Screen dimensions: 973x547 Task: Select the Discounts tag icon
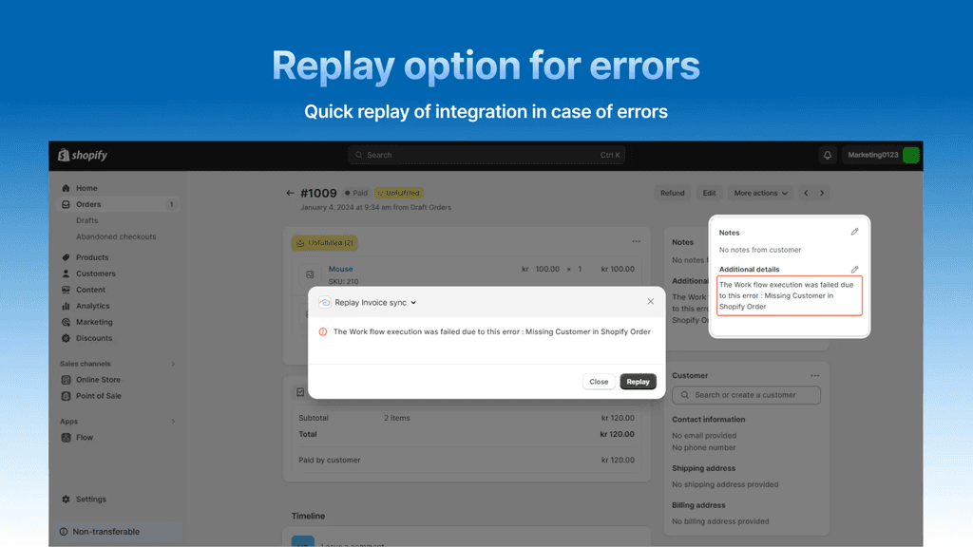click(x=67, y=337)
